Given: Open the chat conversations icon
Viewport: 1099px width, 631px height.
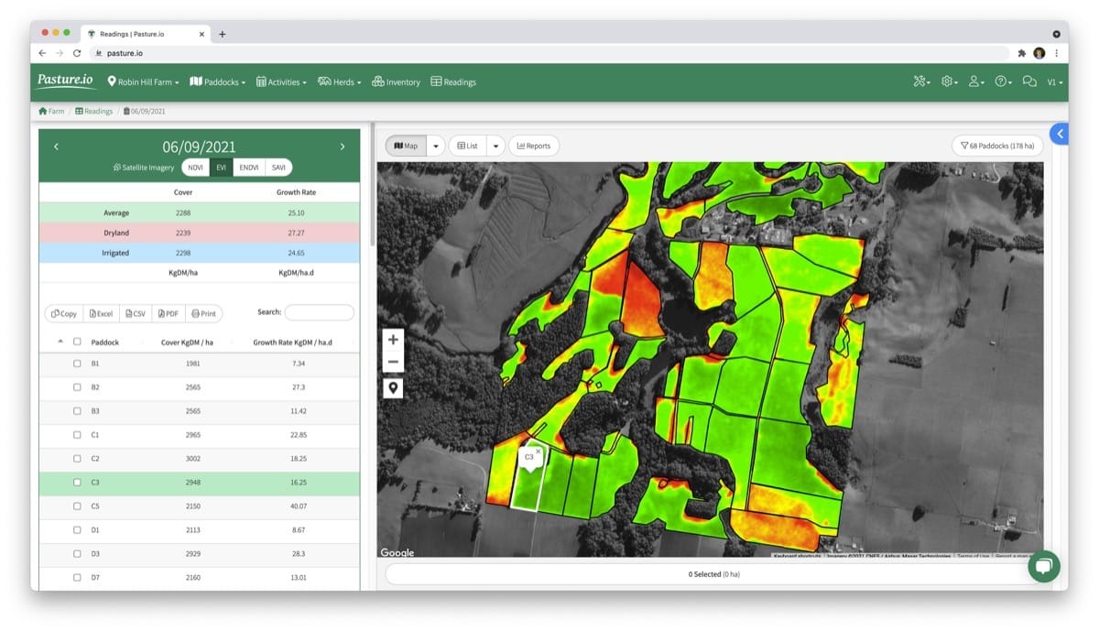Looking at the screenshot, I should click(1029, 82).
